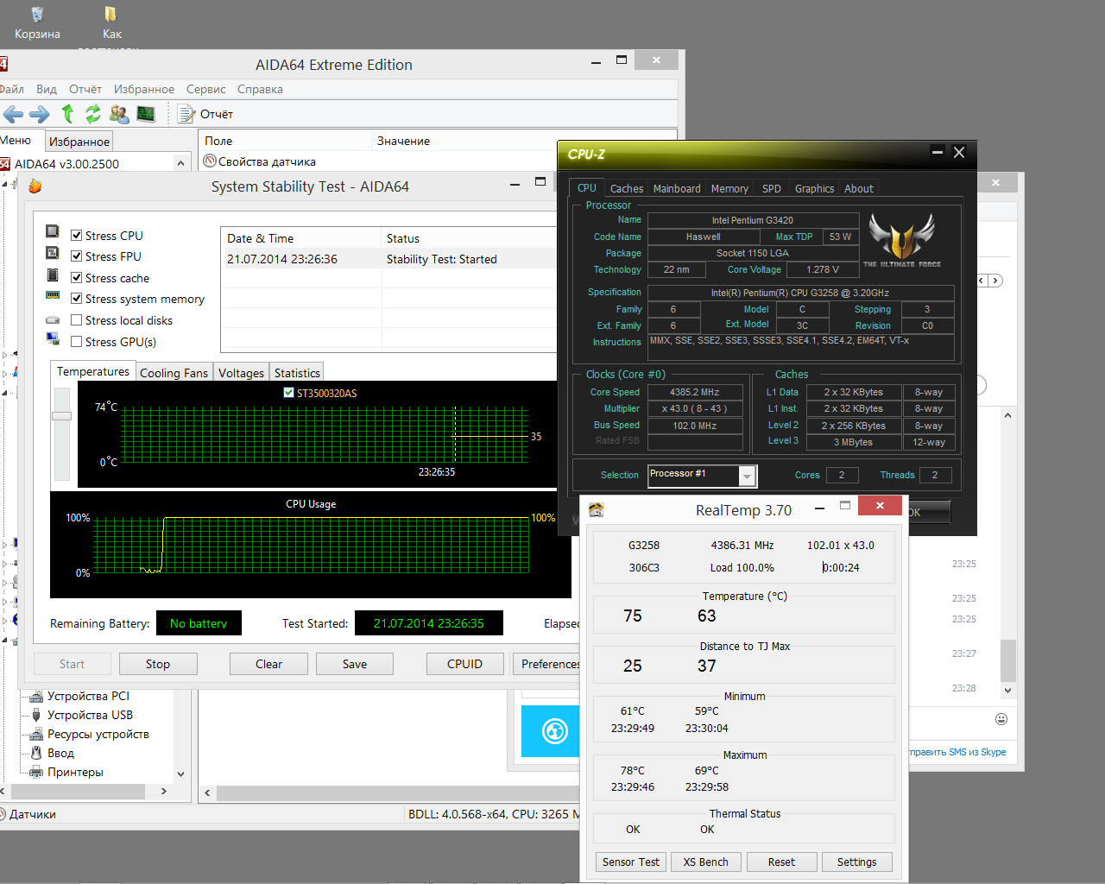Viewport: 1105px width, 884px height.
Task: Click the green memory module icon
Action: 53,295
